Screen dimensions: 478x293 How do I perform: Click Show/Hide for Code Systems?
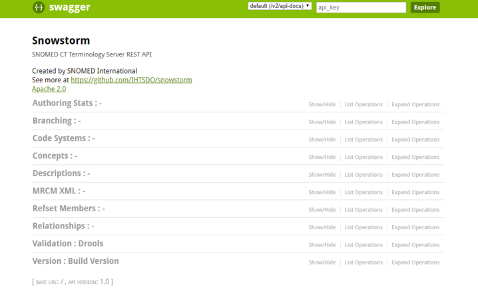coord(322,140)
